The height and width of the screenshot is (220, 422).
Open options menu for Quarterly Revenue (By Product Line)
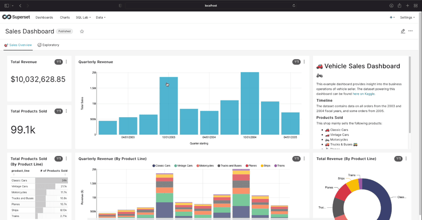tap(305, 158)
